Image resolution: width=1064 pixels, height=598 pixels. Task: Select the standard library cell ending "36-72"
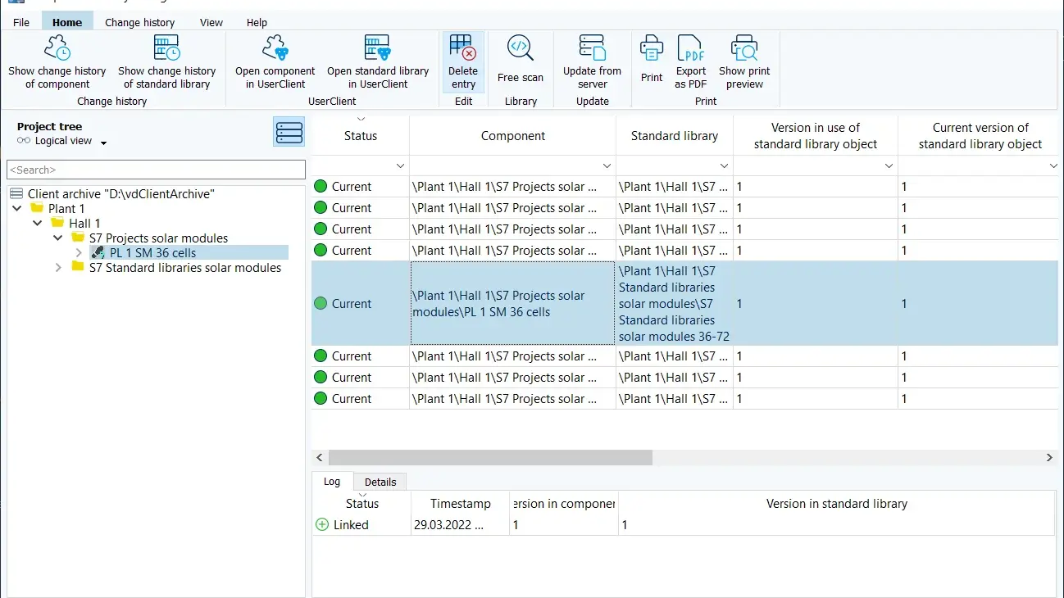(675, 304)
